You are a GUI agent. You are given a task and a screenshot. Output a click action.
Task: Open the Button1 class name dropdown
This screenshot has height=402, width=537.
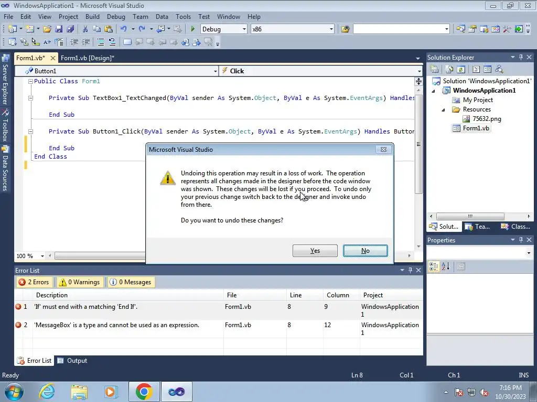pos(215,71)
